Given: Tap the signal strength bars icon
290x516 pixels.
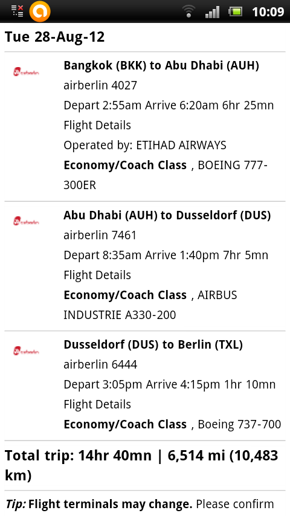Looking at the screenshot, I should pyautogui.click(x=212, y=12).
